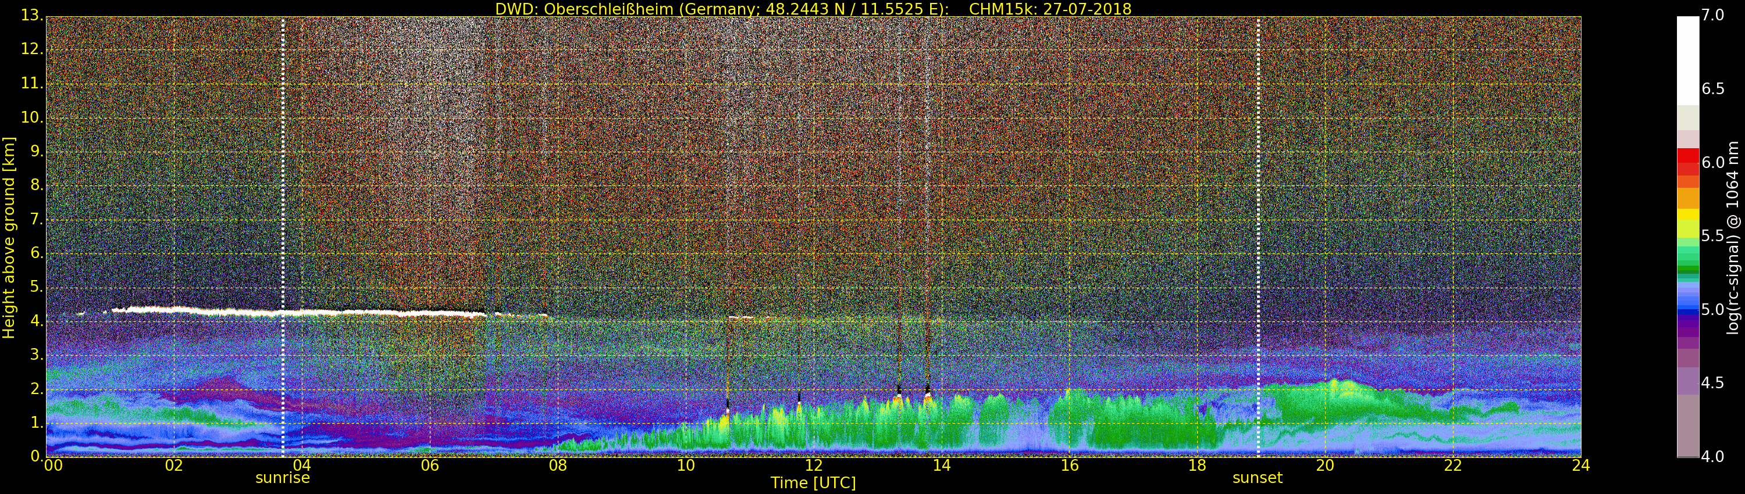Viewport: 1745px width, 494px height.
Task: Click the height axis tick "10."
Action: pyautogui.click(x=31, y=117)
